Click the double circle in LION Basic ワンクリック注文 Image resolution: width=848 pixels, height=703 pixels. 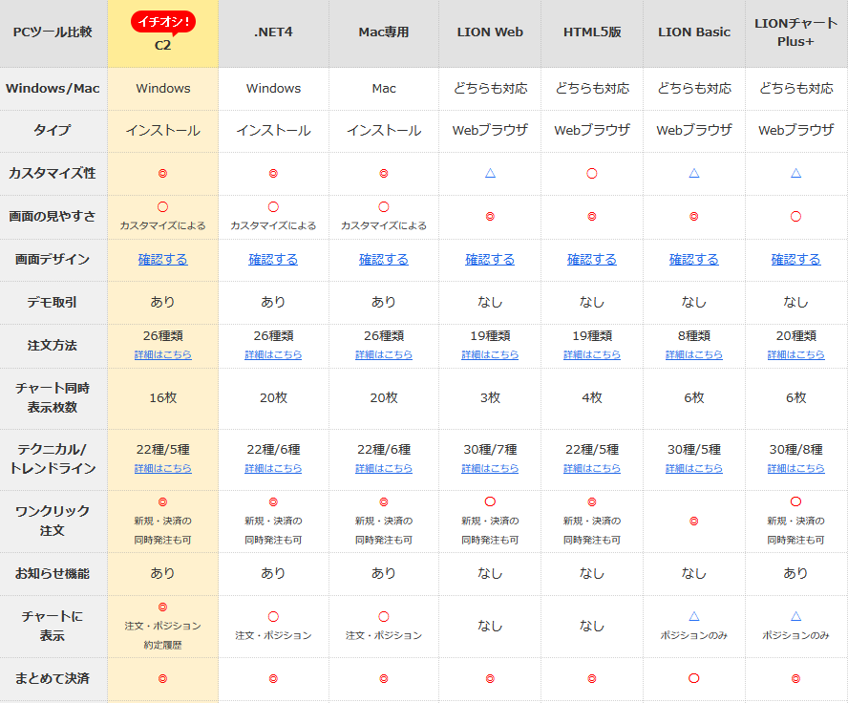tap(694, 522)
